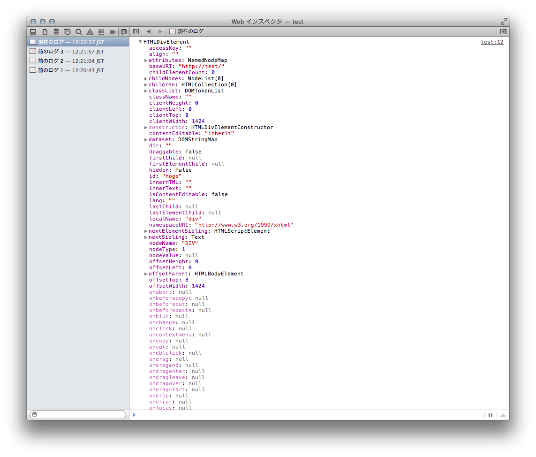Toggle the right details sidebar
Image resolution: width=536 pixels, height=457 pixels.
pos(503,31)
